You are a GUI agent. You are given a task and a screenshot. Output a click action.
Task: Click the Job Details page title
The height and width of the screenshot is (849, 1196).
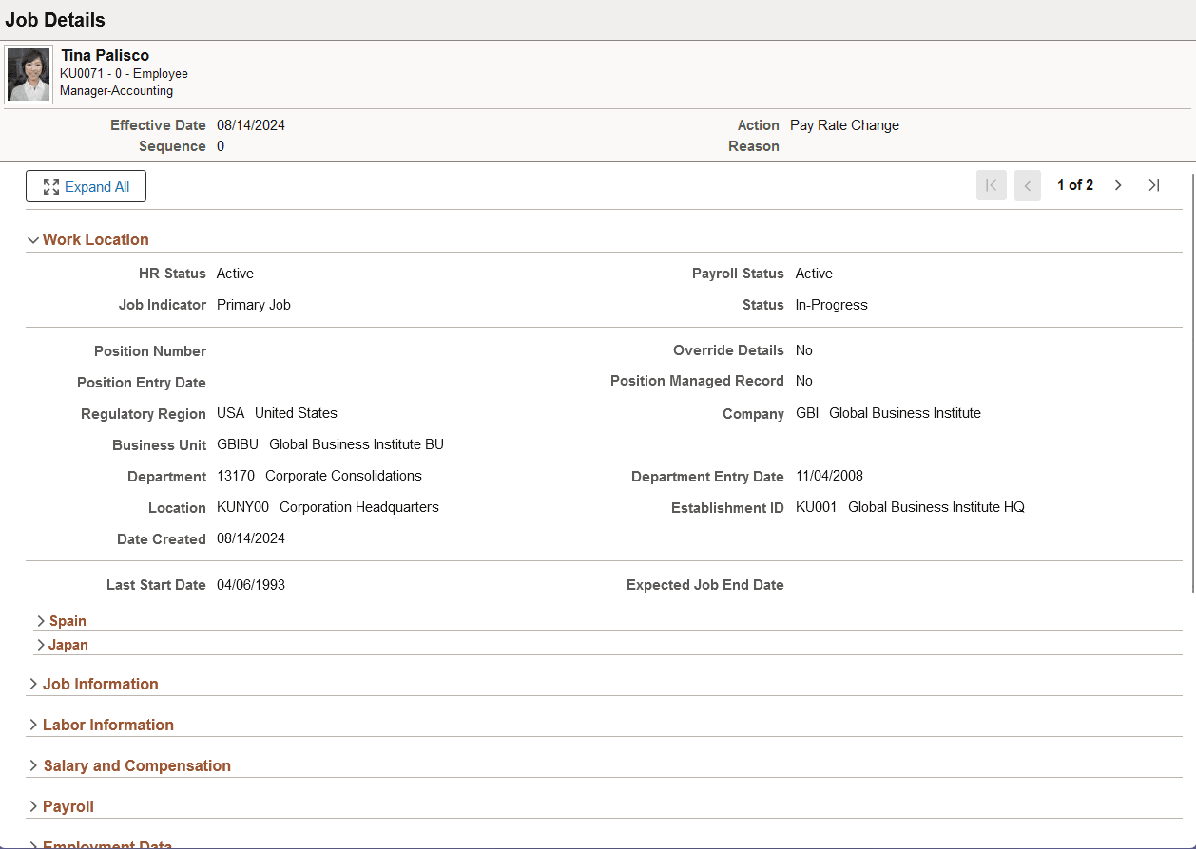pos(55,19)
